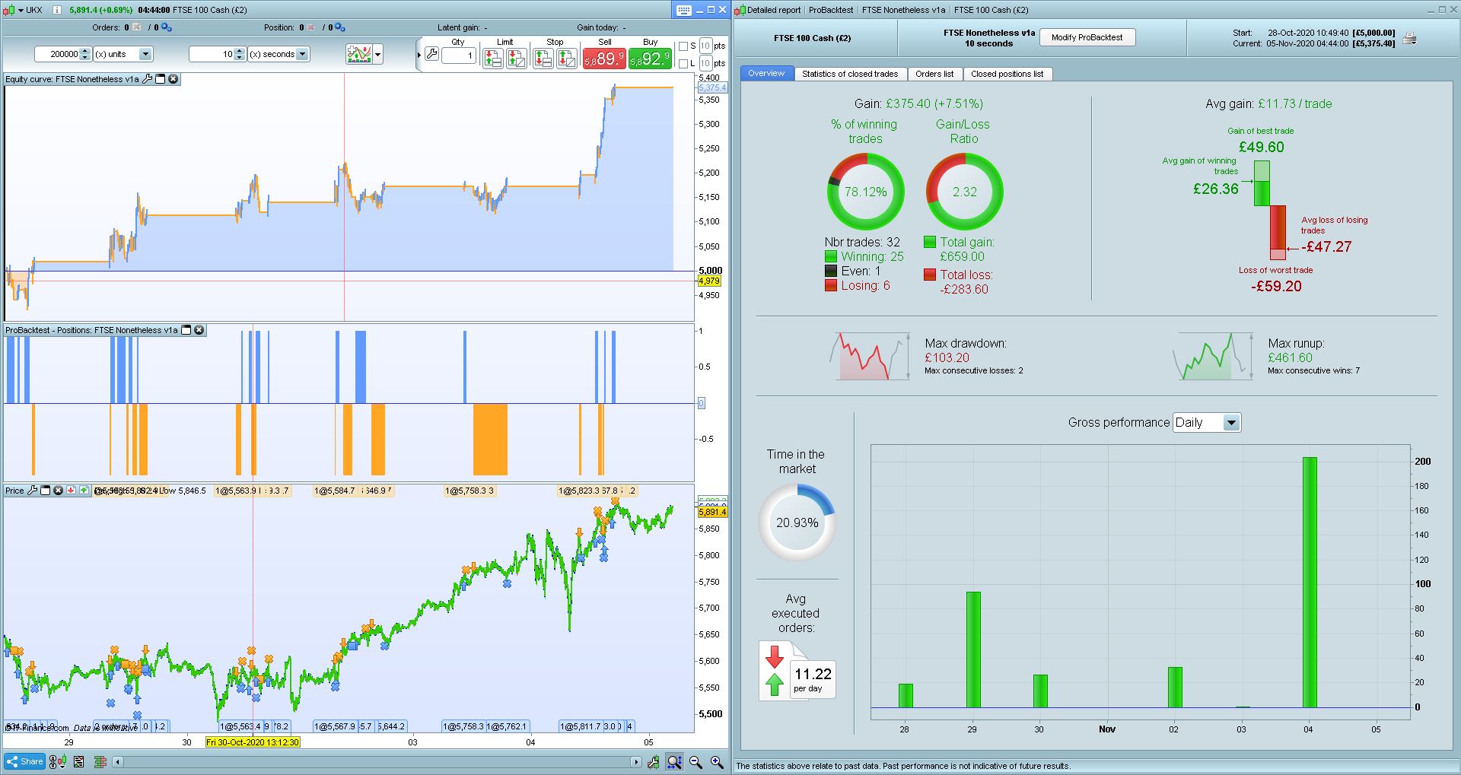Open the order book icon in the bottom toolbar
1461x775 pixels.
pos(100,761)
